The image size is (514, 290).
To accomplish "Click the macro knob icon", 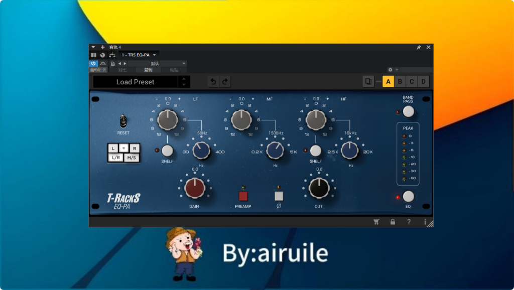I will [102, 55].
